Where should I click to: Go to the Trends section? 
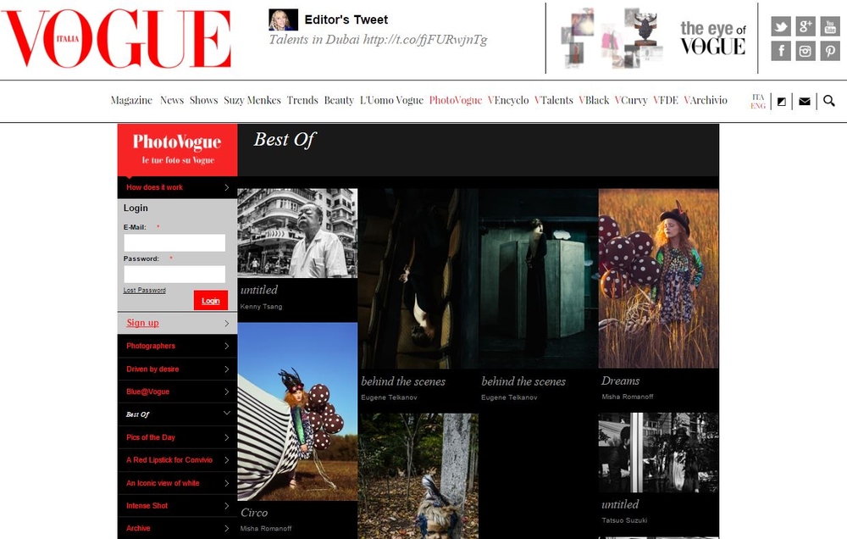(x=302, y=100)
